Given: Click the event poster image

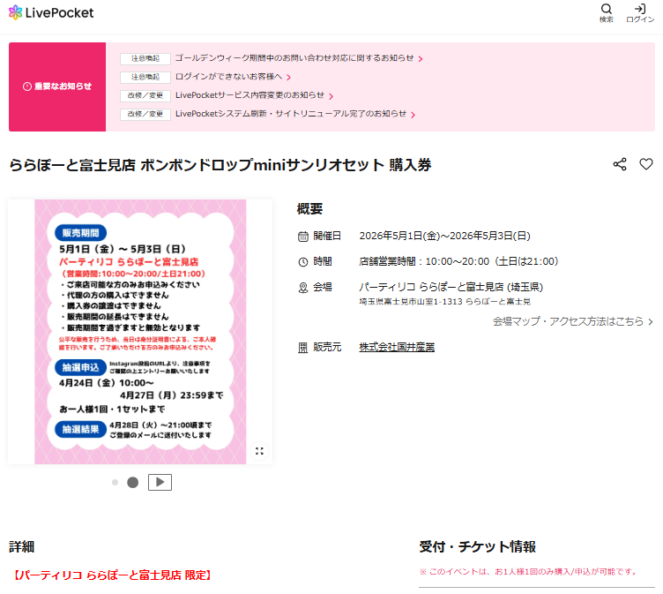Looking at the screenshot, I should (x=140, y=332).
